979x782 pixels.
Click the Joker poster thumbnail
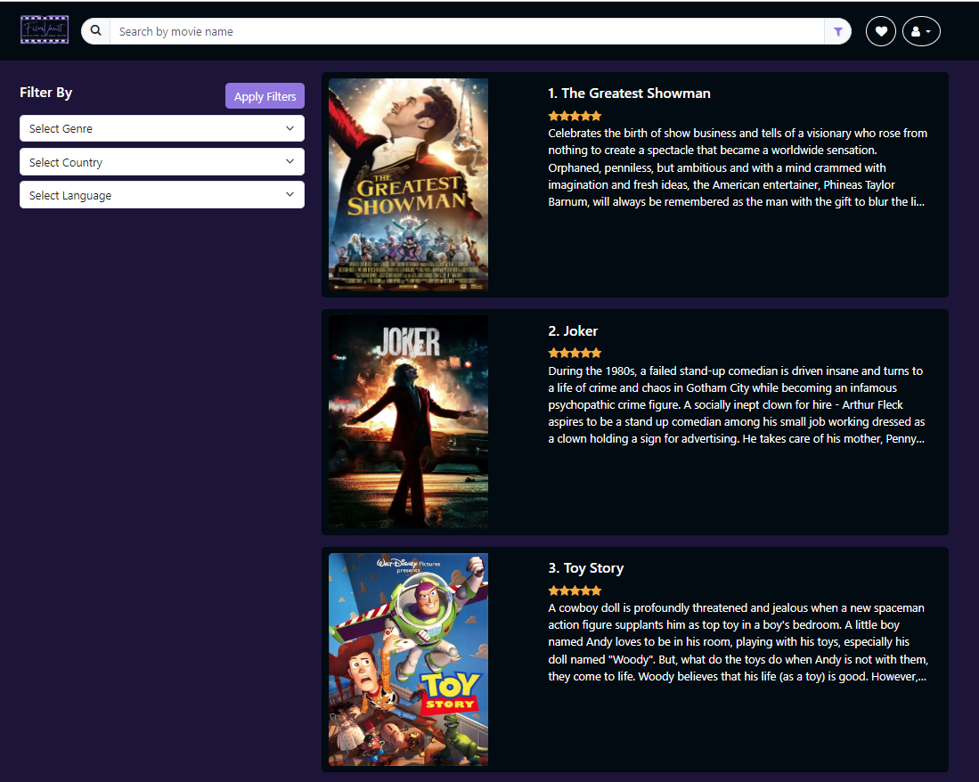pyautogui.click(x=408, y=422)
